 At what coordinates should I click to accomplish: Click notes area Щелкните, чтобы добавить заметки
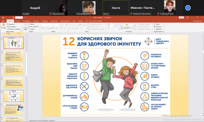click(x=42, y=120)
